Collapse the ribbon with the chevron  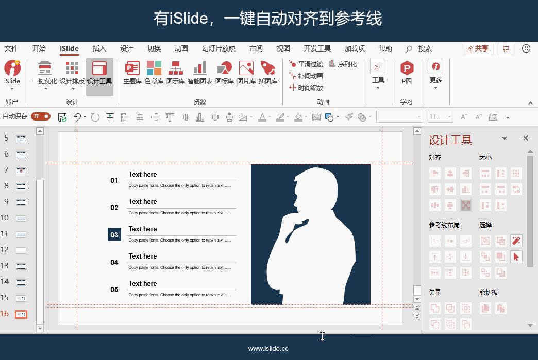pos(530,103)
